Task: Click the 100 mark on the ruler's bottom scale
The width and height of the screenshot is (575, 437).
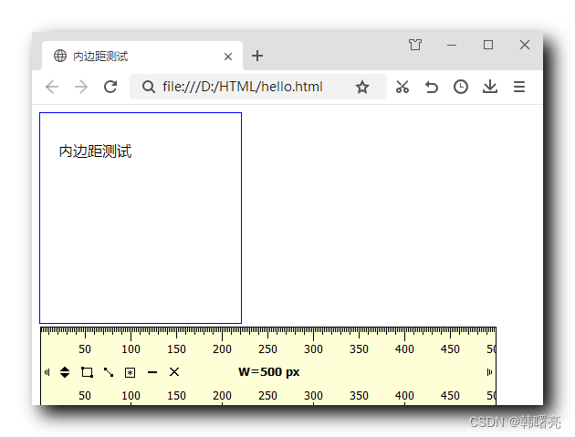Action: (131, 396)
